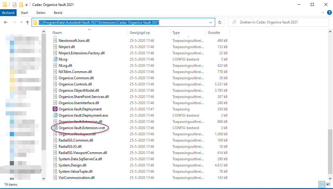The height and width of the screenshot is (189, 333).
Task: Click the Toepassing type cell
Action: click(181, 109)
